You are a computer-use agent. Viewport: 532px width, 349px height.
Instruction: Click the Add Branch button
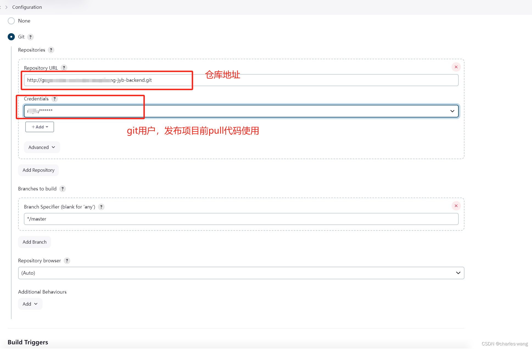point(34,242)
